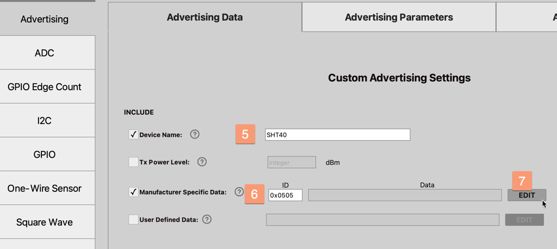Viewport: 557px width, 249px height.
Task: Open help for Manufacturer Specific Data
Action: tap(239, 191)
